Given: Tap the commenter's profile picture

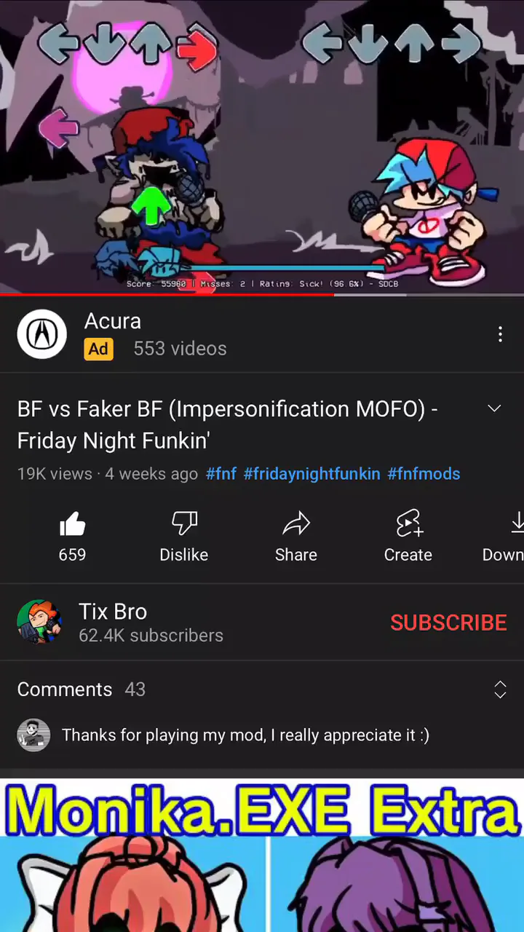Looking at the screenshot, I should pos(33,735).
